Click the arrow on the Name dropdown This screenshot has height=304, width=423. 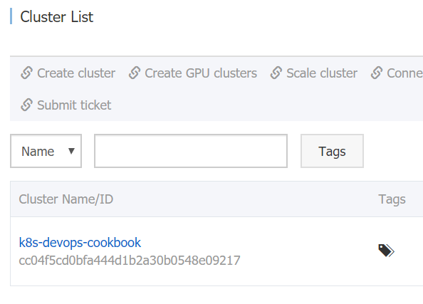click(71, 151)
